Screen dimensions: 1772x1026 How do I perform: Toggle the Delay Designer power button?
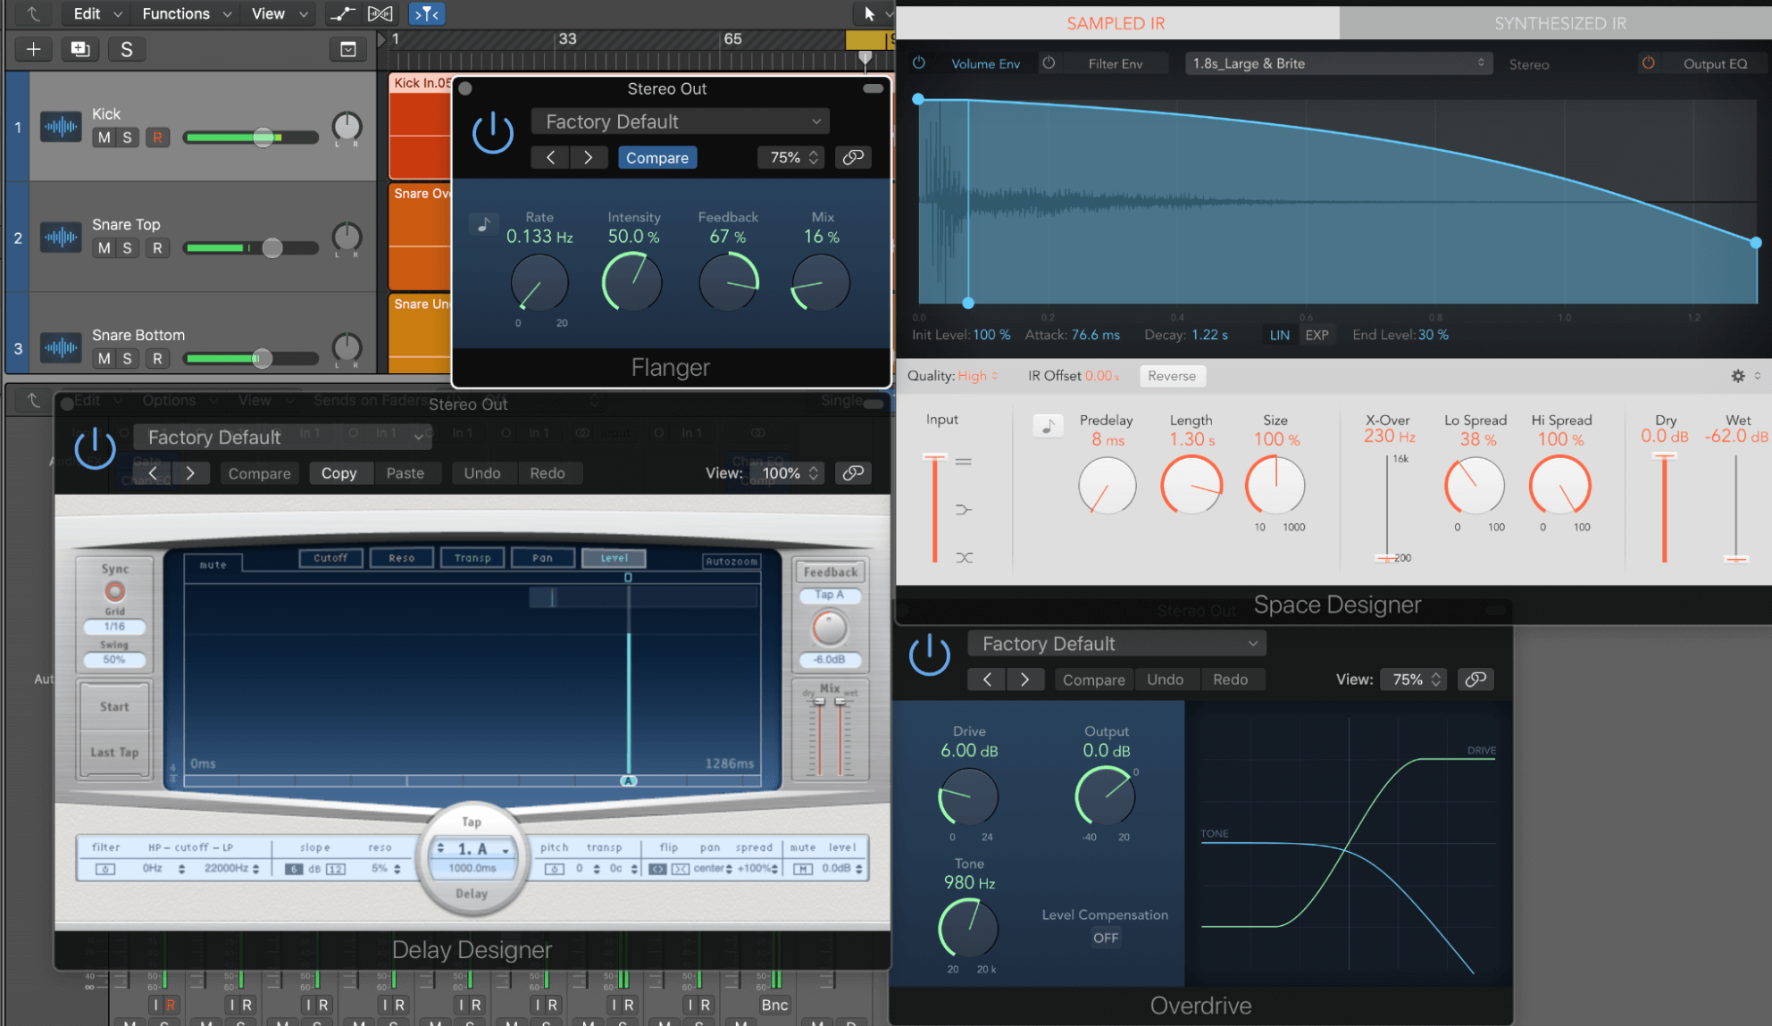pos(95,447)
